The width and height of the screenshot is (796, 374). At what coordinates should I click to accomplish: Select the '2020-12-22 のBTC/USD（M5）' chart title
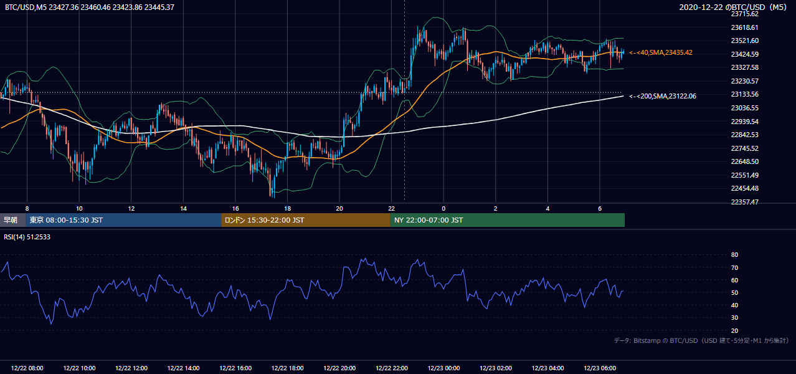pyautogui.click(x=734, y=7)
